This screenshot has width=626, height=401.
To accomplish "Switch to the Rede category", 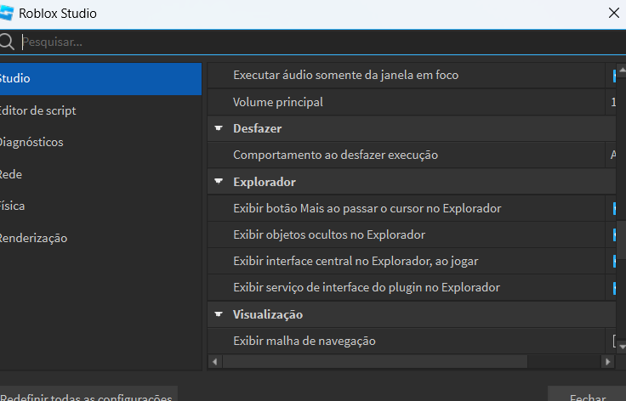I will click(100, 174).
